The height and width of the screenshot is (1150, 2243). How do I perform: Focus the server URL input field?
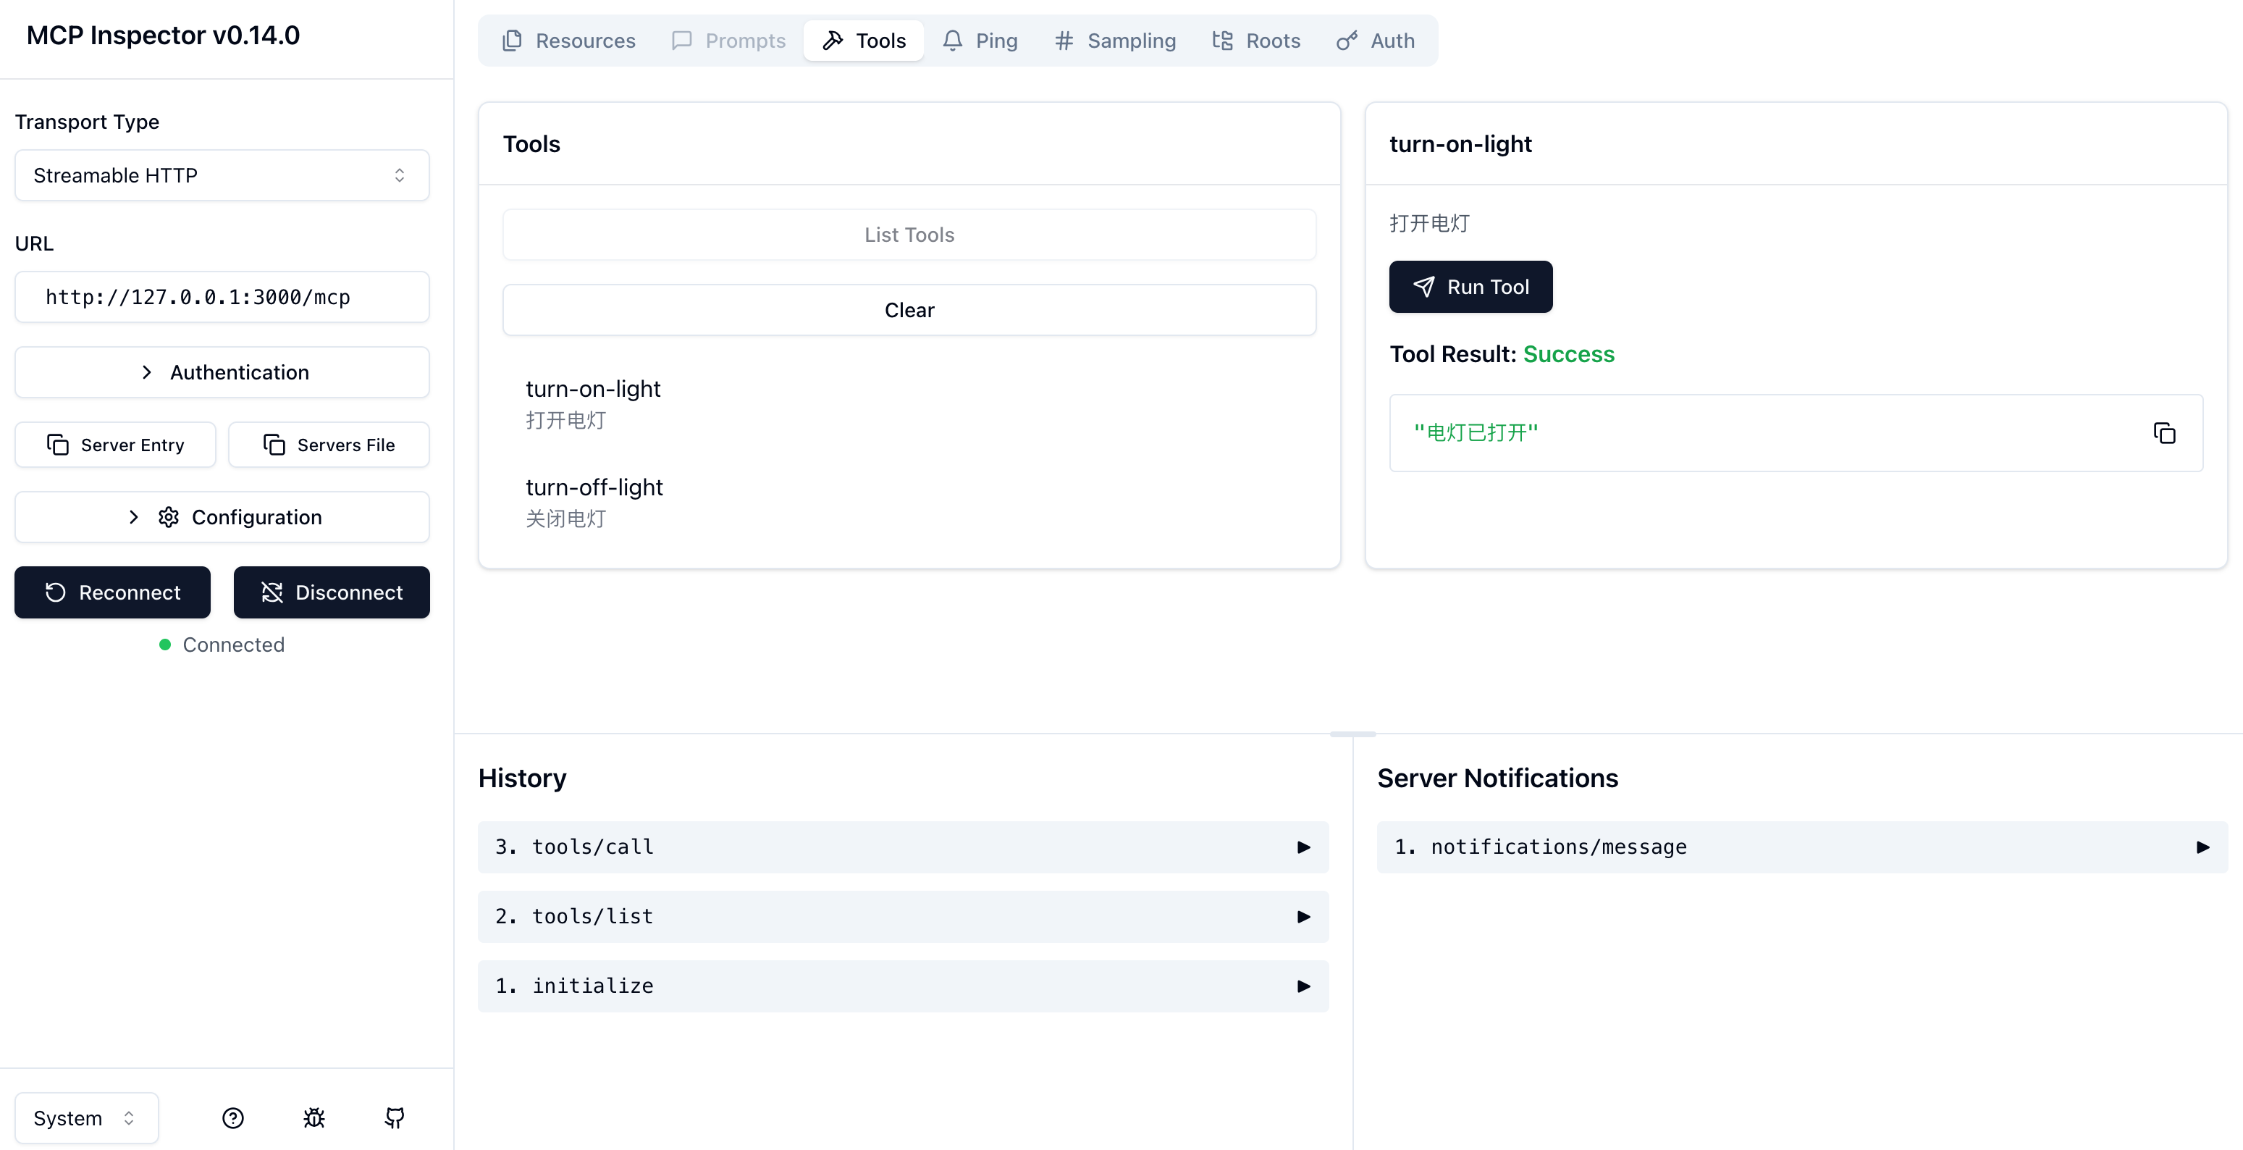click(222, 297)
